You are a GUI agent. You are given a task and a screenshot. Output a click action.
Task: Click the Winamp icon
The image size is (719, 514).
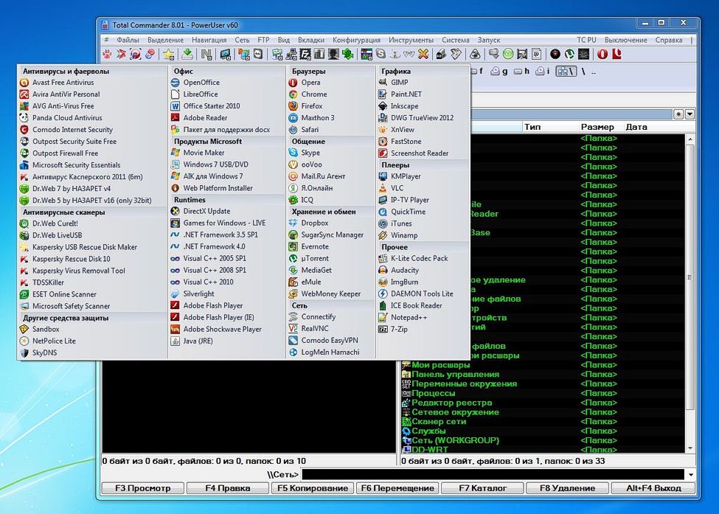tap(383, 235)
